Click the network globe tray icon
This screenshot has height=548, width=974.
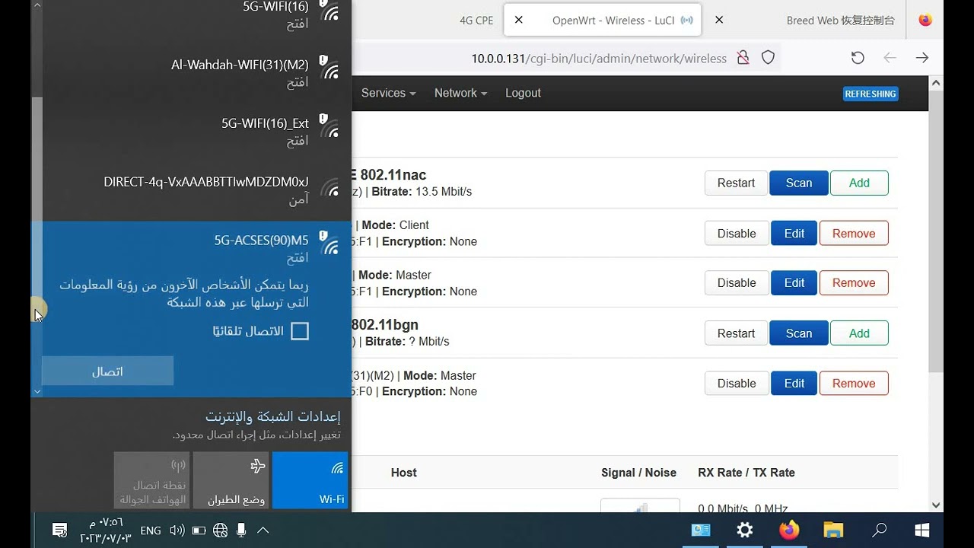221,530
